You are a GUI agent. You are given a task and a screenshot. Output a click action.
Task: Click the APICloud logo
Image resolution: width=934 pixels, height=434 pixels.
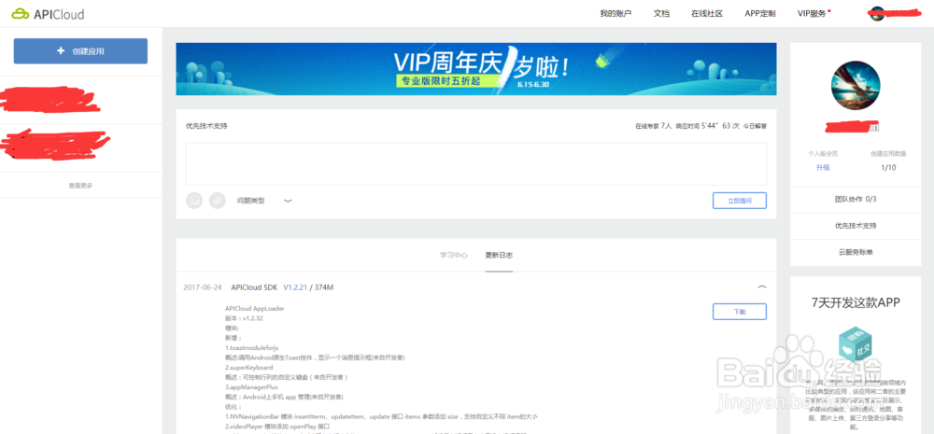pyautogui.click(x=48, y=14)
